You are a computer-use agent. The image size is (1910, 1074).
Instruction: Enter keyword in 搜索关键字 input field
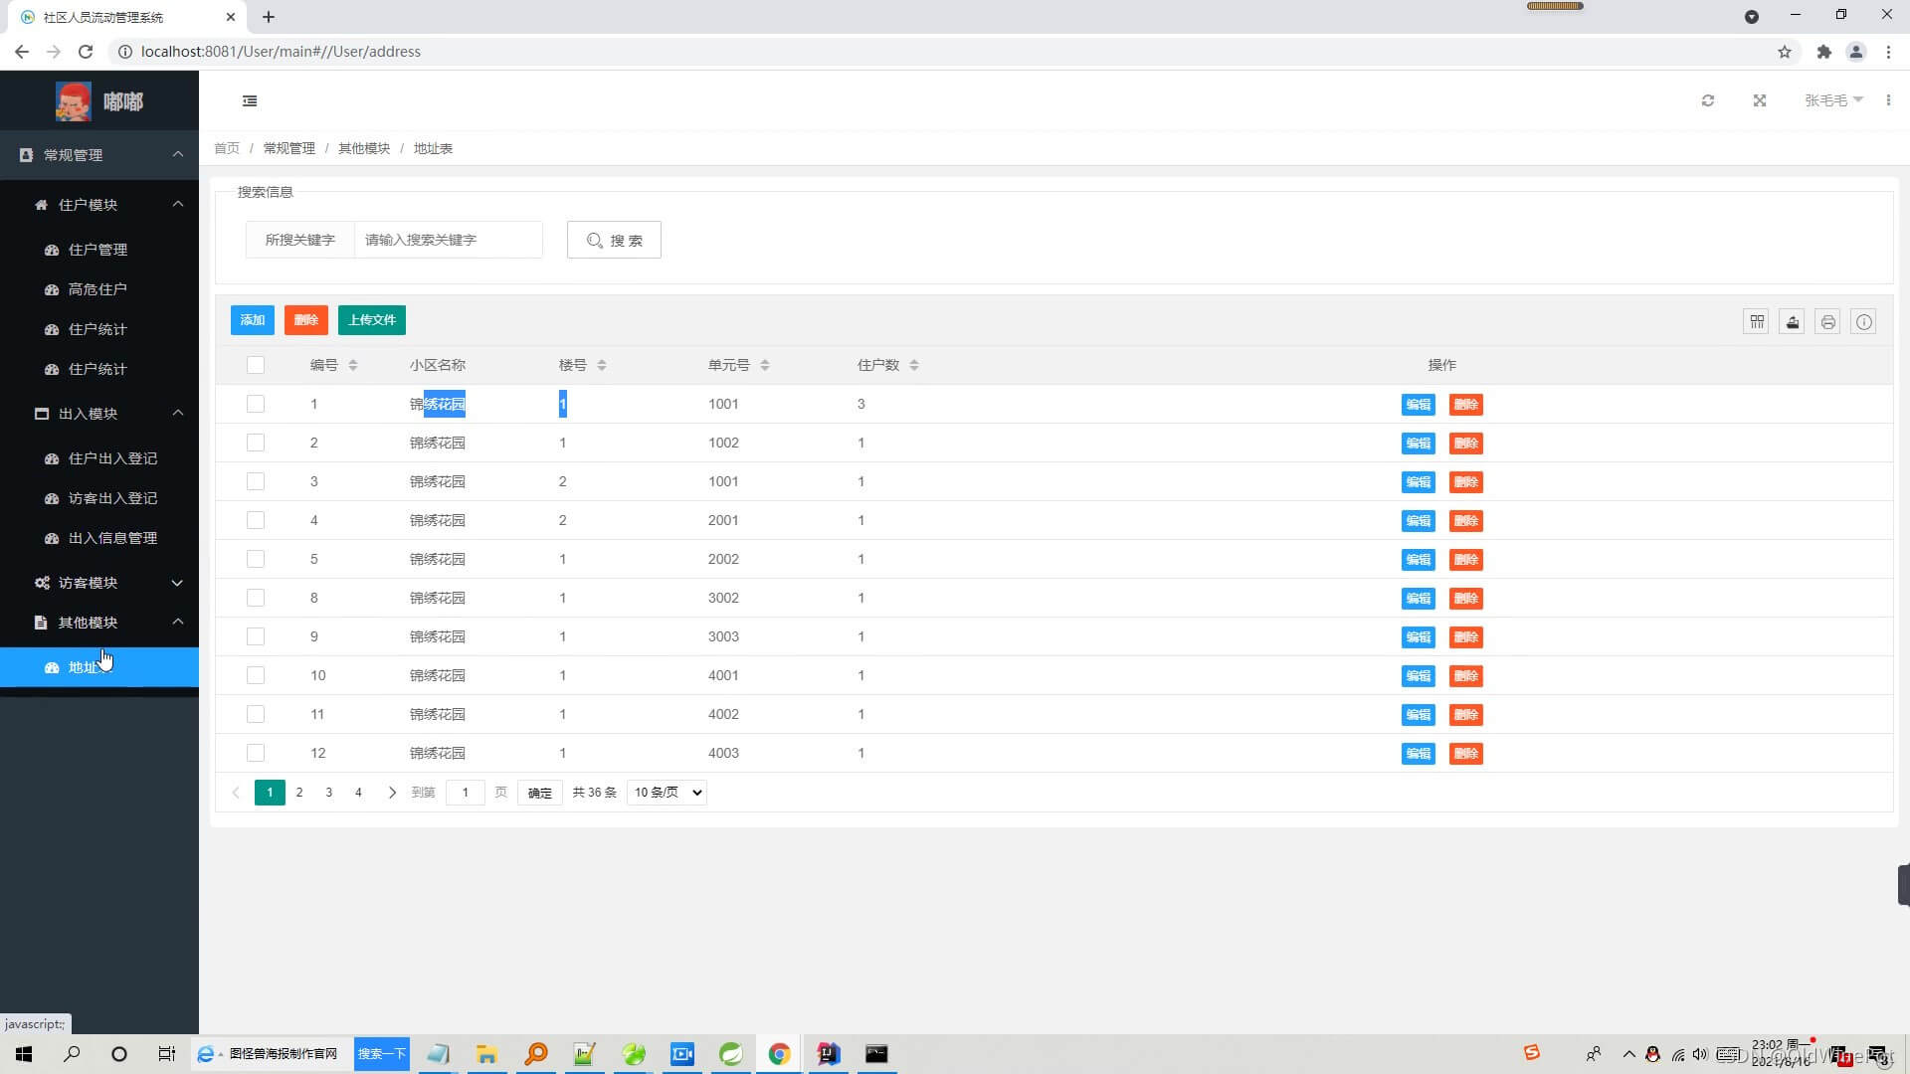pyautogui.click(x=446, y=240)
